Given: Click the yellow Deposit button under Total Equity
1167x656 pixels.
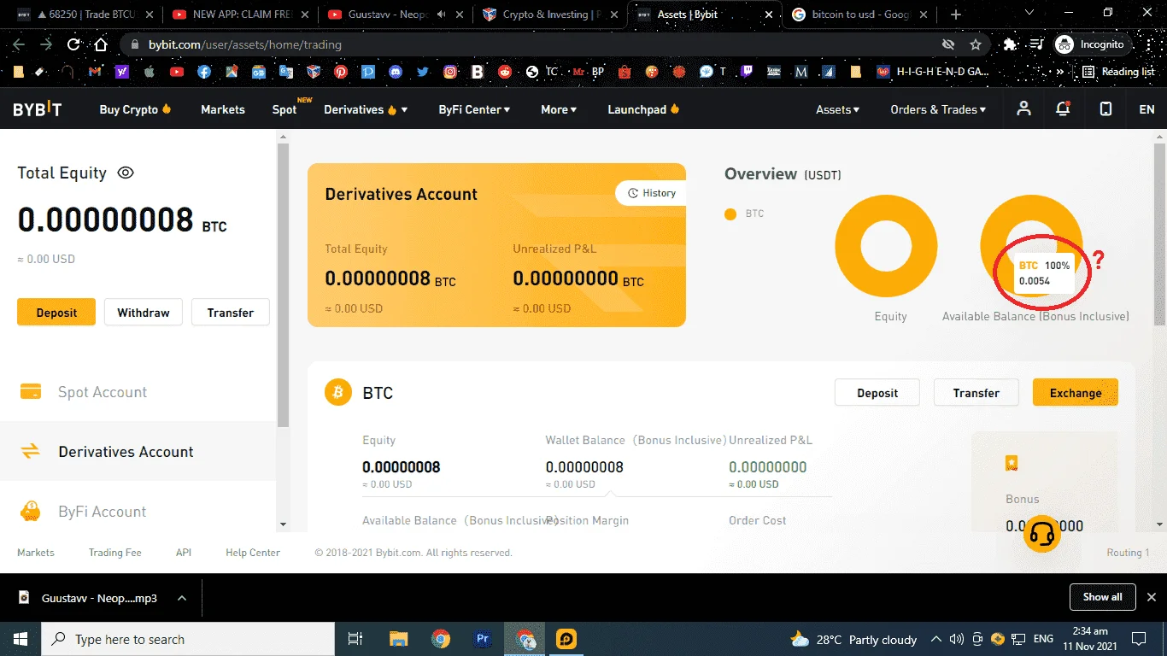Looking at the screenshot, I should coord(56,313).
